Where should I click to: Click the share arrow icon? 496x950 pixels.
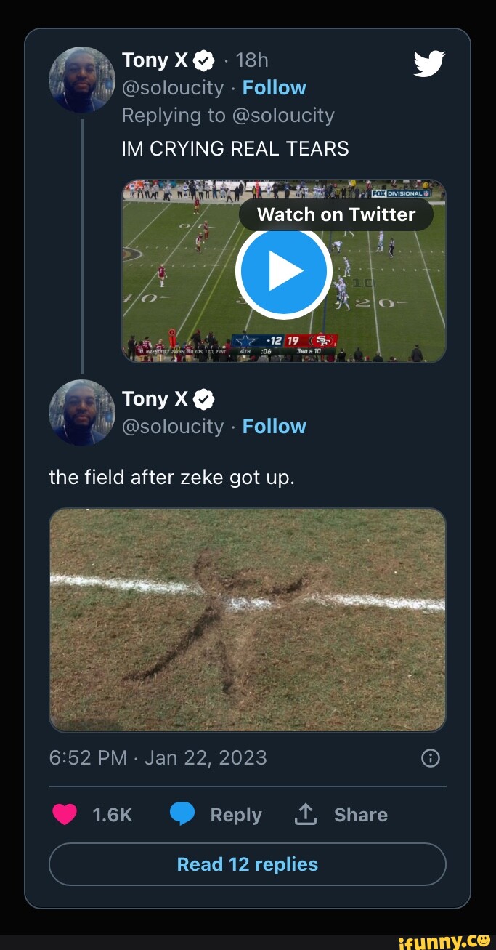click(x=304, y=815)
